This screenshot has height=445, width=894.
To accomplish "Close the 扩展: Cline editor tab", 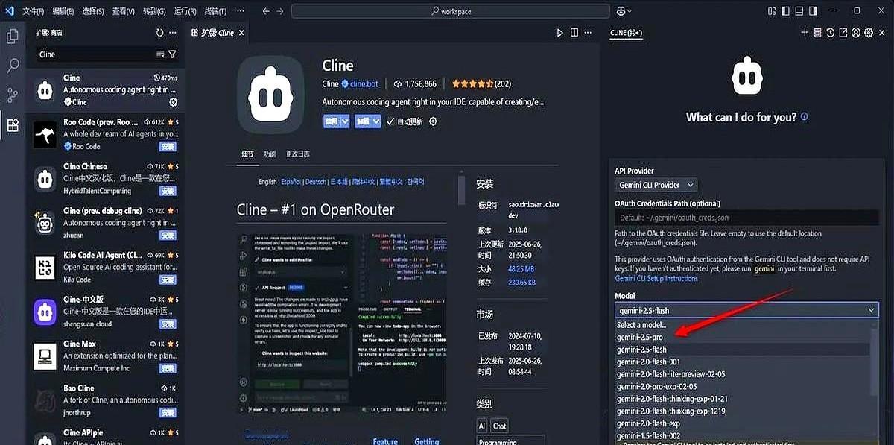I will [242, 33].
